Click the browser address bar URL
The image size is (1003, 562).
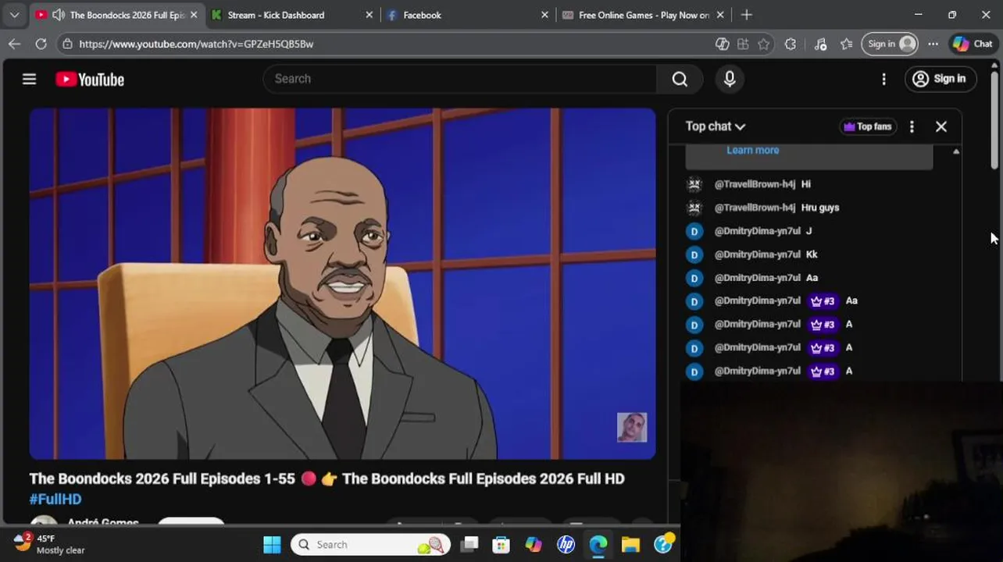pyautogui.click(x=196, y=44)
